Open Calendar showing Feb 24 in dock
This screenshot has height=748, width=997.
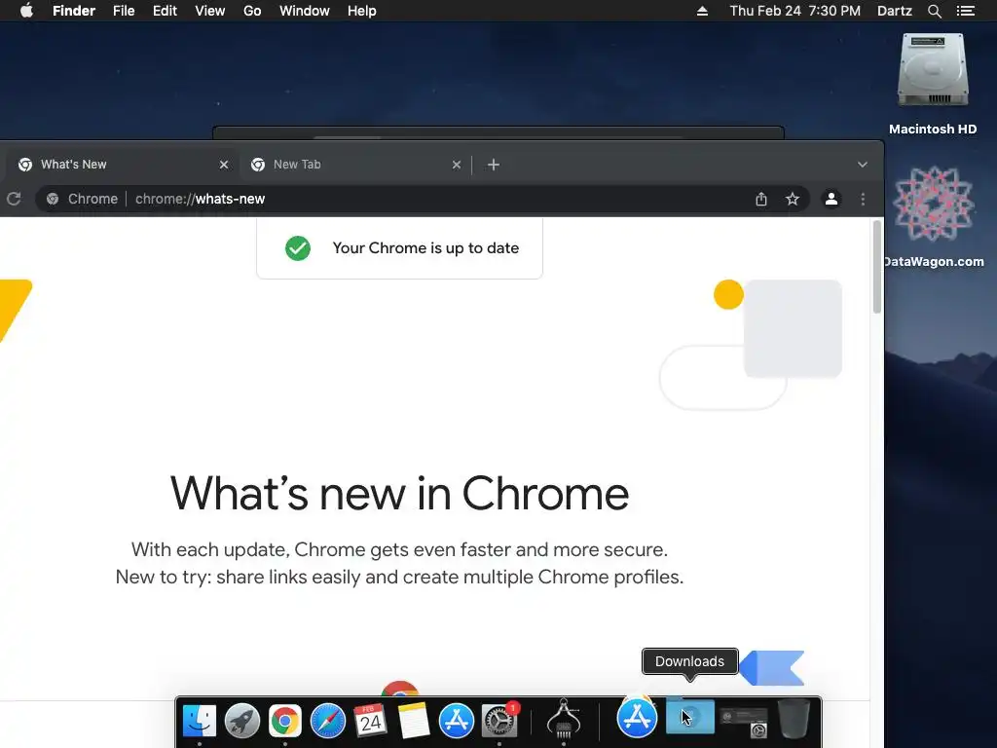coord(371,721)
